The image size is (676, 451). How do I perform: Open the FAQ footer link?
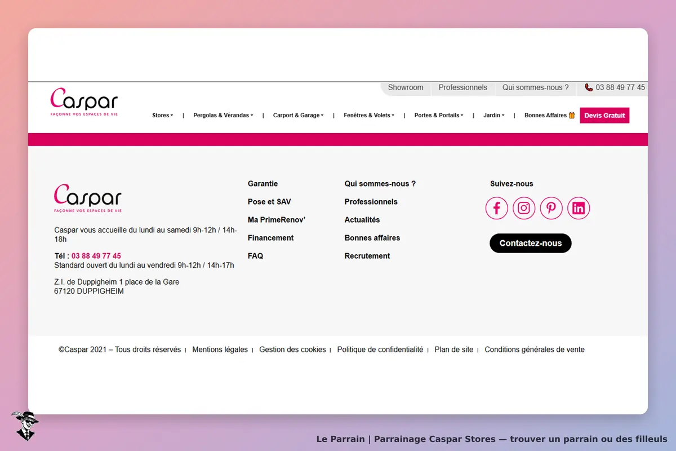click(x=255, y=256)
